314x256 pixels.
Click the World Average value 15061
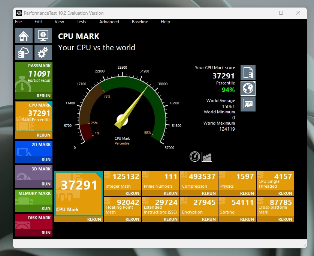[228, 106]
